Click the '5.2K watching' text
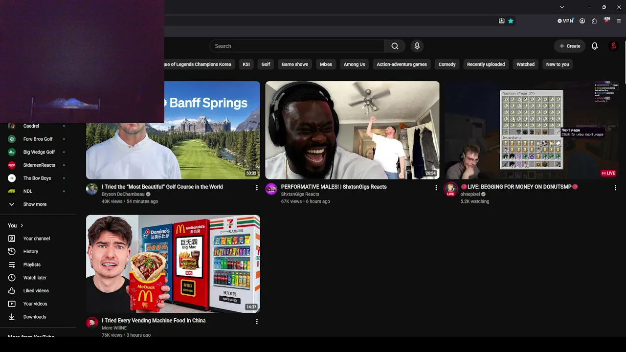Image resolution: width=626 pixels, height=352 pixels. tap(474, 201)
